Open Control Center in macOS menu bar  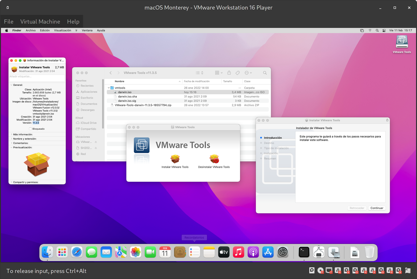point(384,30)
